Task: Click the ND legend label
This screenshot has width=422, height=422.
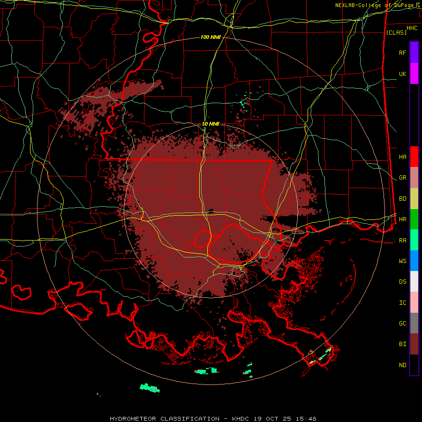Action: click(402, 365)
